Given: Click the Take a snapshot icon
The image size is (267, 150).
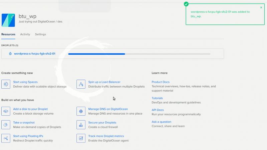Looking at the screenshot, I should [6, 125].
